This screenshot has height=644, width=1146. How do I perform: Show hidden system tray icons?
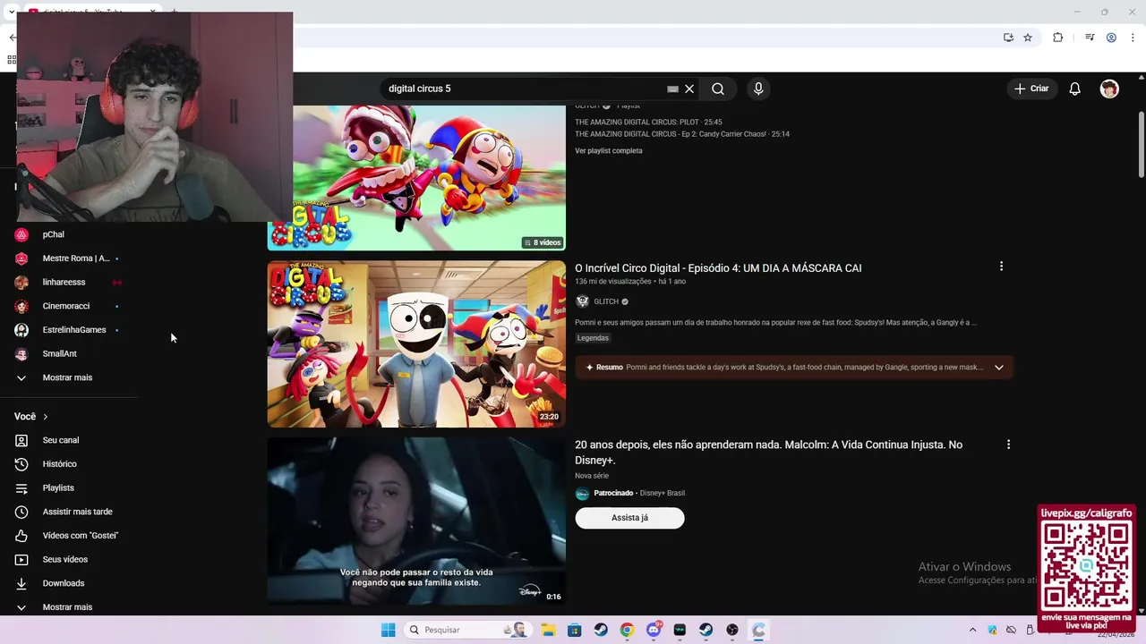click(x=972, y=630)
